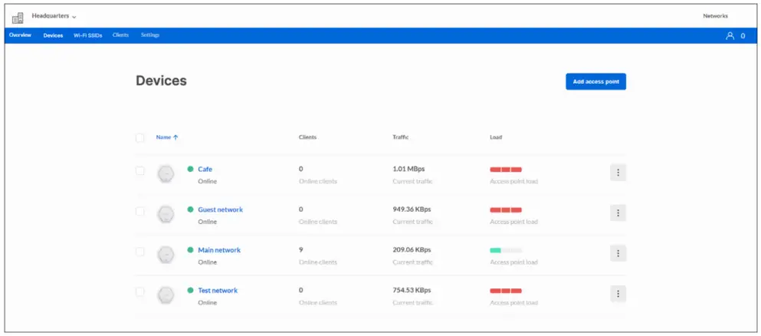Open the three-dot menu for Main network

click(618, 253)
